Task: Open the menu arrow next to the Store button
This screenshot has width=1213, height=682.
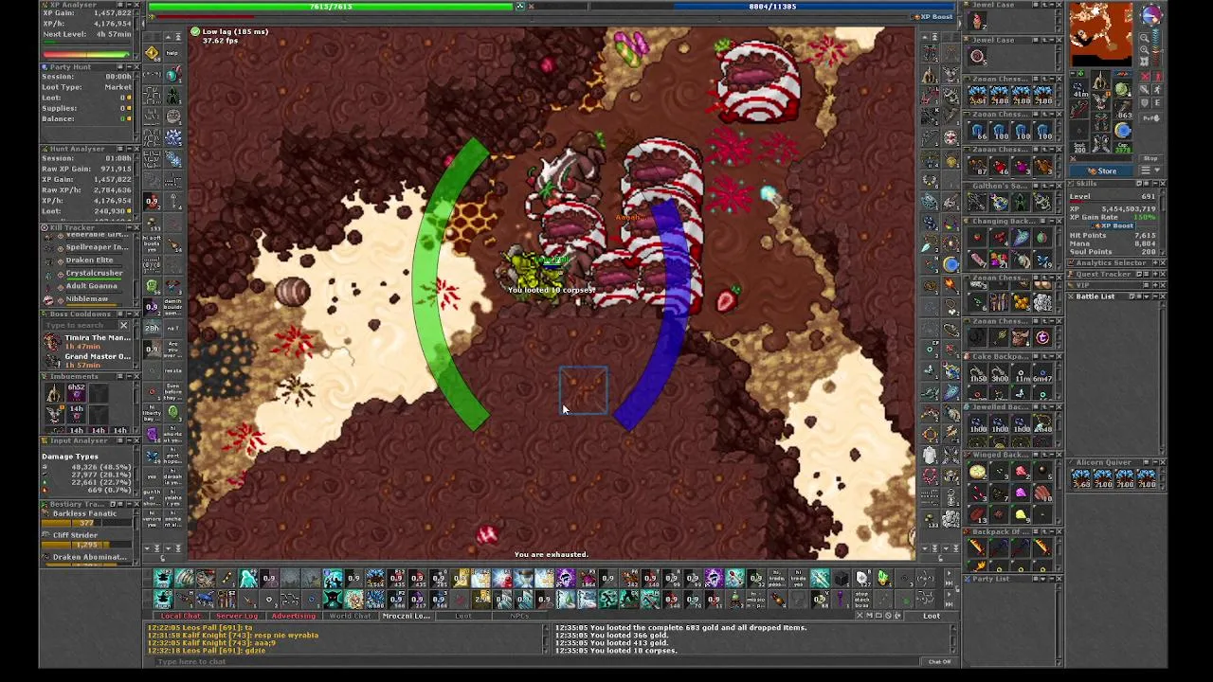Action: pos(1157,170)
